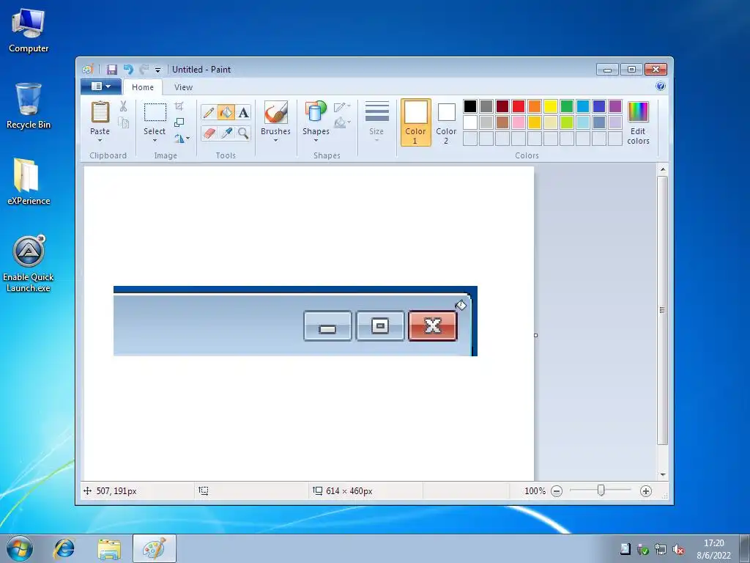Pick the pink rose color swatch
The image size is (750, 563).
[x=519, y=122]
